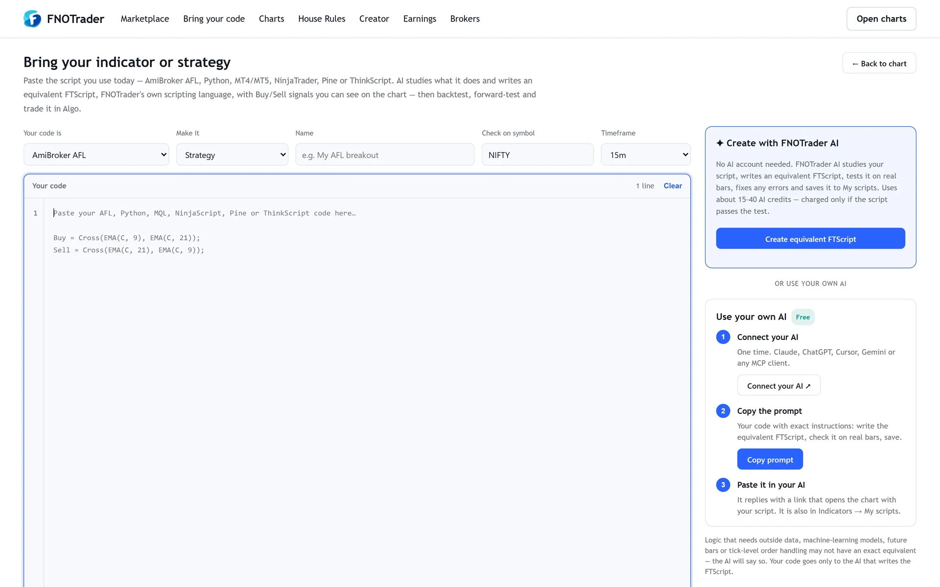Click the step 3 circle icon

pos(723,485)
